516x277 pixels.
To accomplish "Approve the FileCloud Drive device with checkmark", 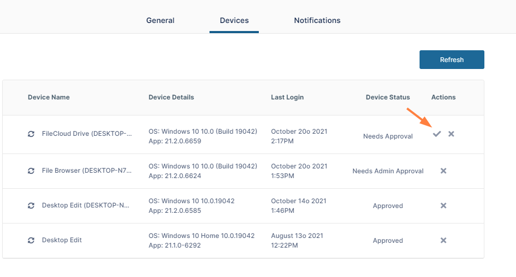I will [x=437, y=134].
